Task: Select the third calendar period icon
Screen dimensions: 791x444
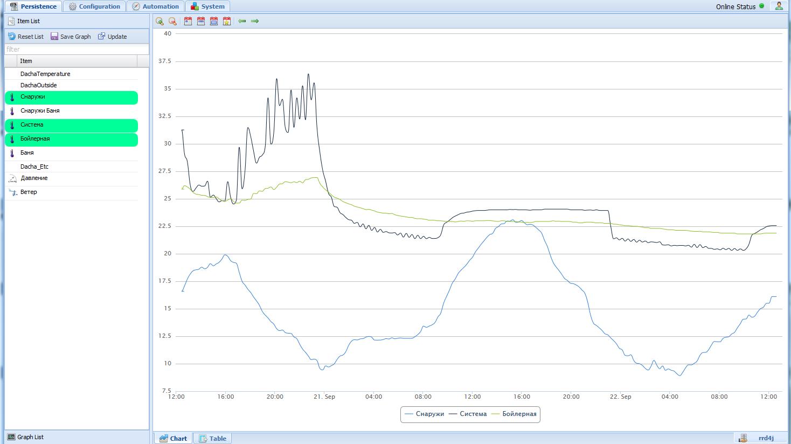Action: coord(214,21)
